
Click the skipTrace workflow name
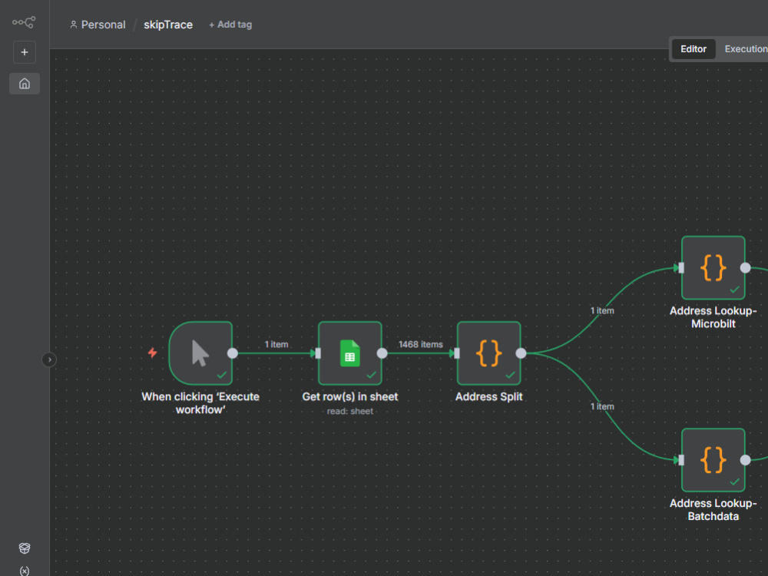[x=168, y=25]
